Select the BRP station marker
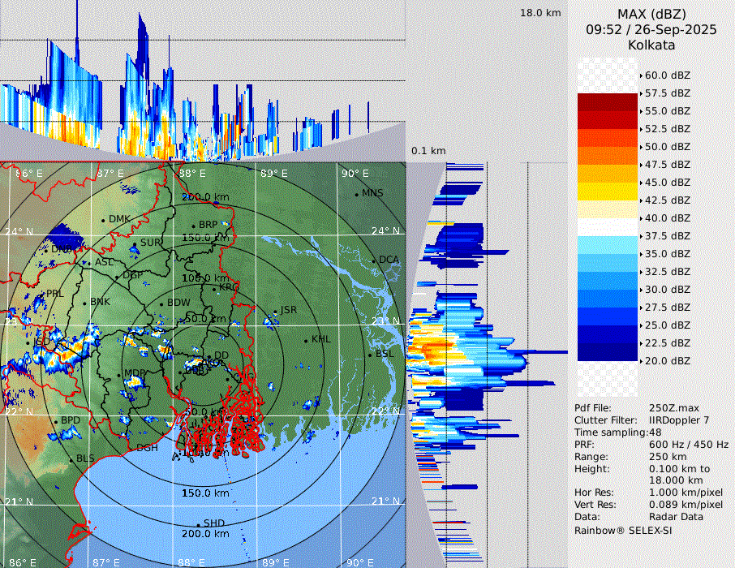Viewport: 735px width, 568px height. pos(193,226)
